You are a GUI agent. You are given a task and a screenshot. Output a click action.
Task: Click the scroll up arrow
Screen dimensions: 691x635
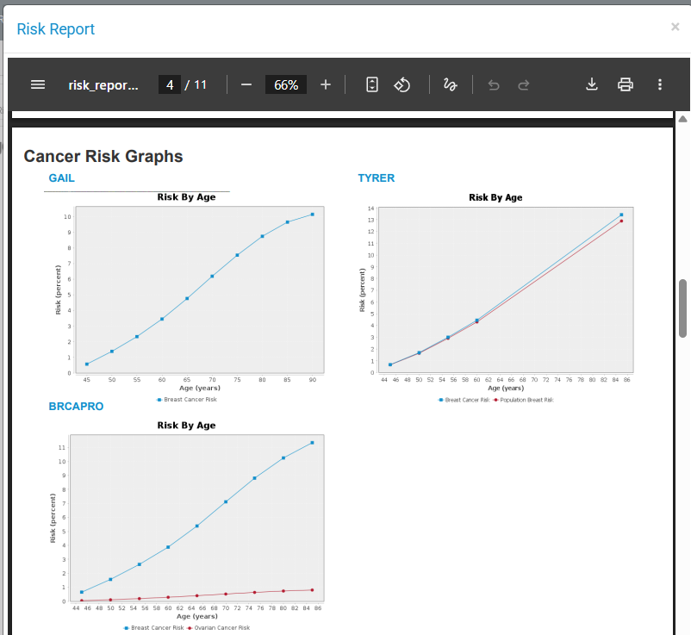[683, 118]
